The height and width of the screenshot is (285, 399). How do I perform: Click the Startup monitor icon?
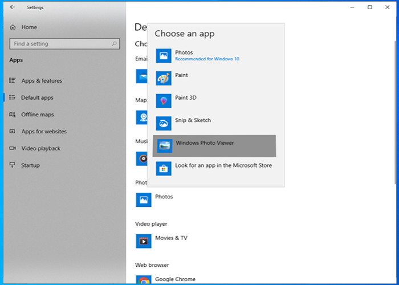pos(12,165)
